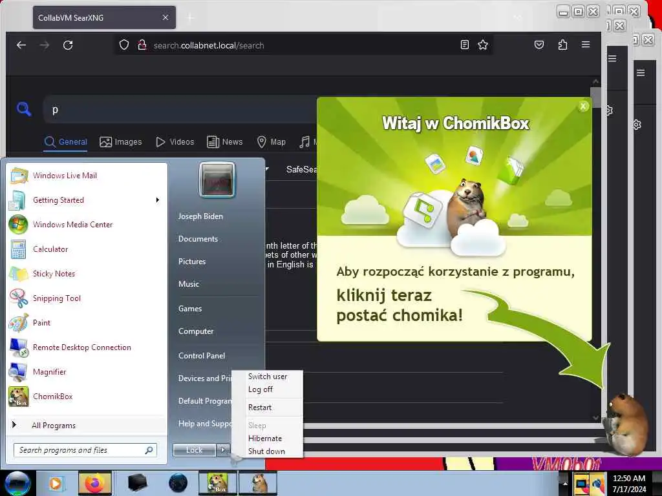Switch to the News search tab
The height and width of the screenshot is (496, 662).
click(224, 142)
